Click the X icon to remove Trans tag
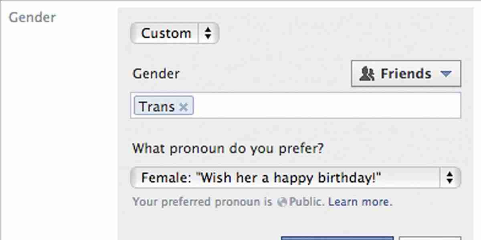Image resolution: width=481 pixels, height=240 pixels. tap(184, 106)
